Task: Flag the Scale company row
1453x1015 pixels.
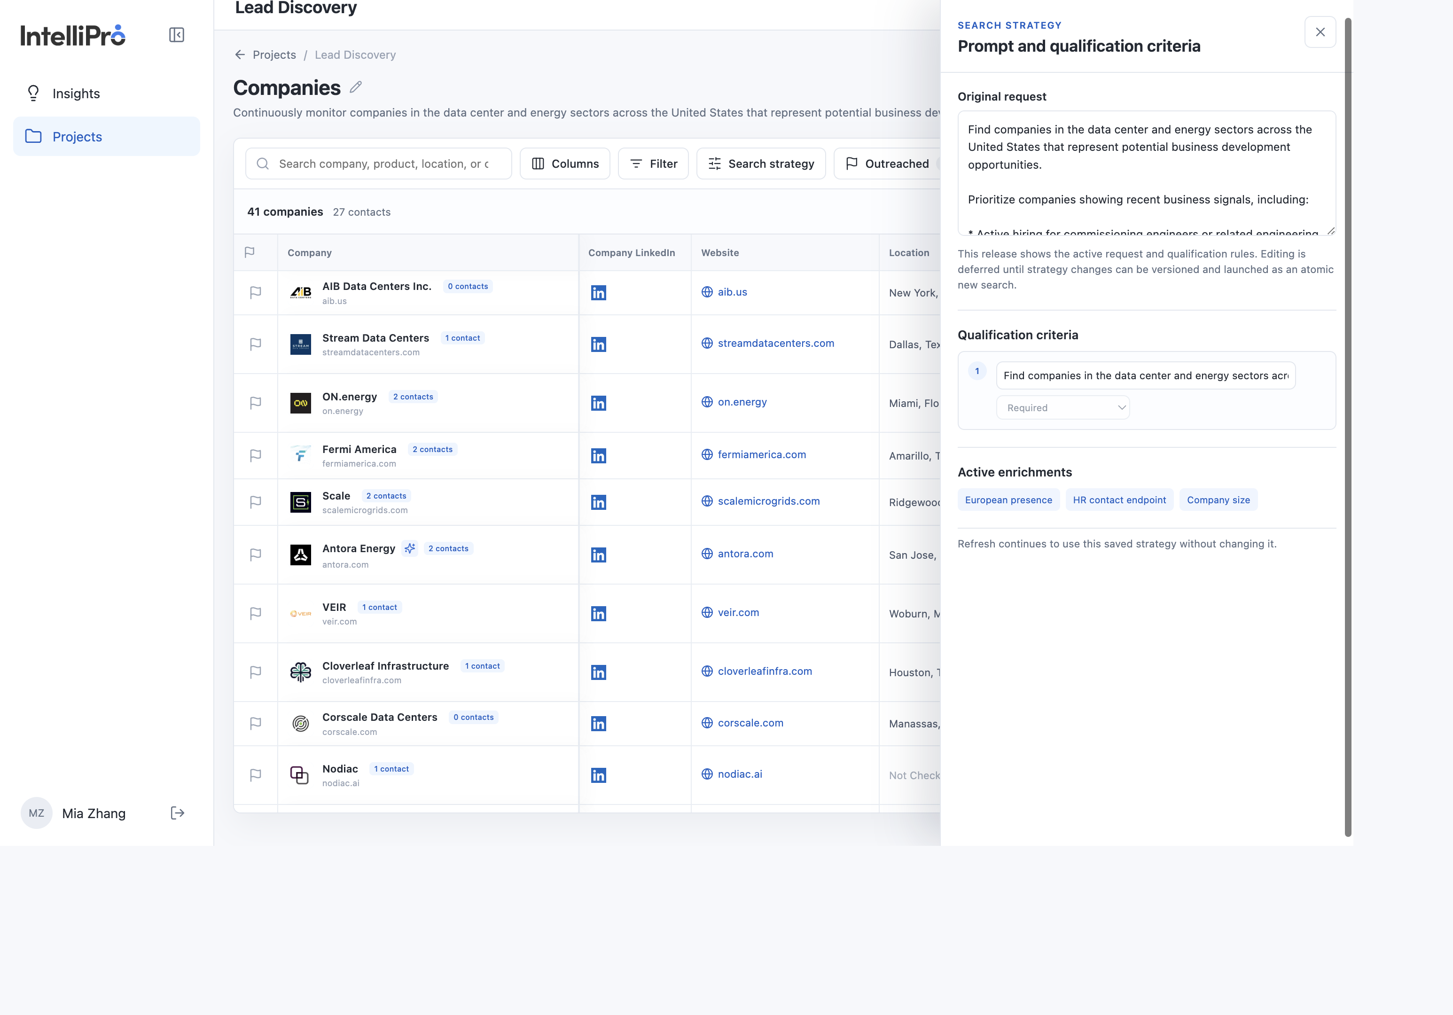Action: point(256,502)
